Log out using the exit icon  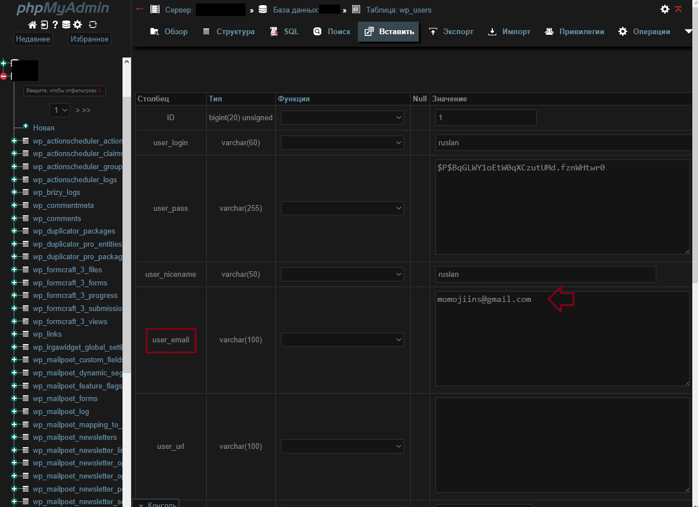44,24
